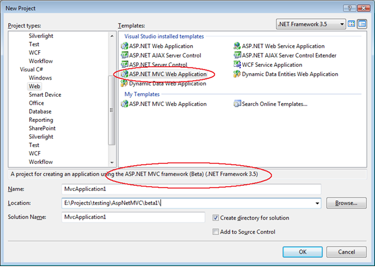Select the Office project type
Viewport: 375px width, 280px height.
tap(36, 103)
